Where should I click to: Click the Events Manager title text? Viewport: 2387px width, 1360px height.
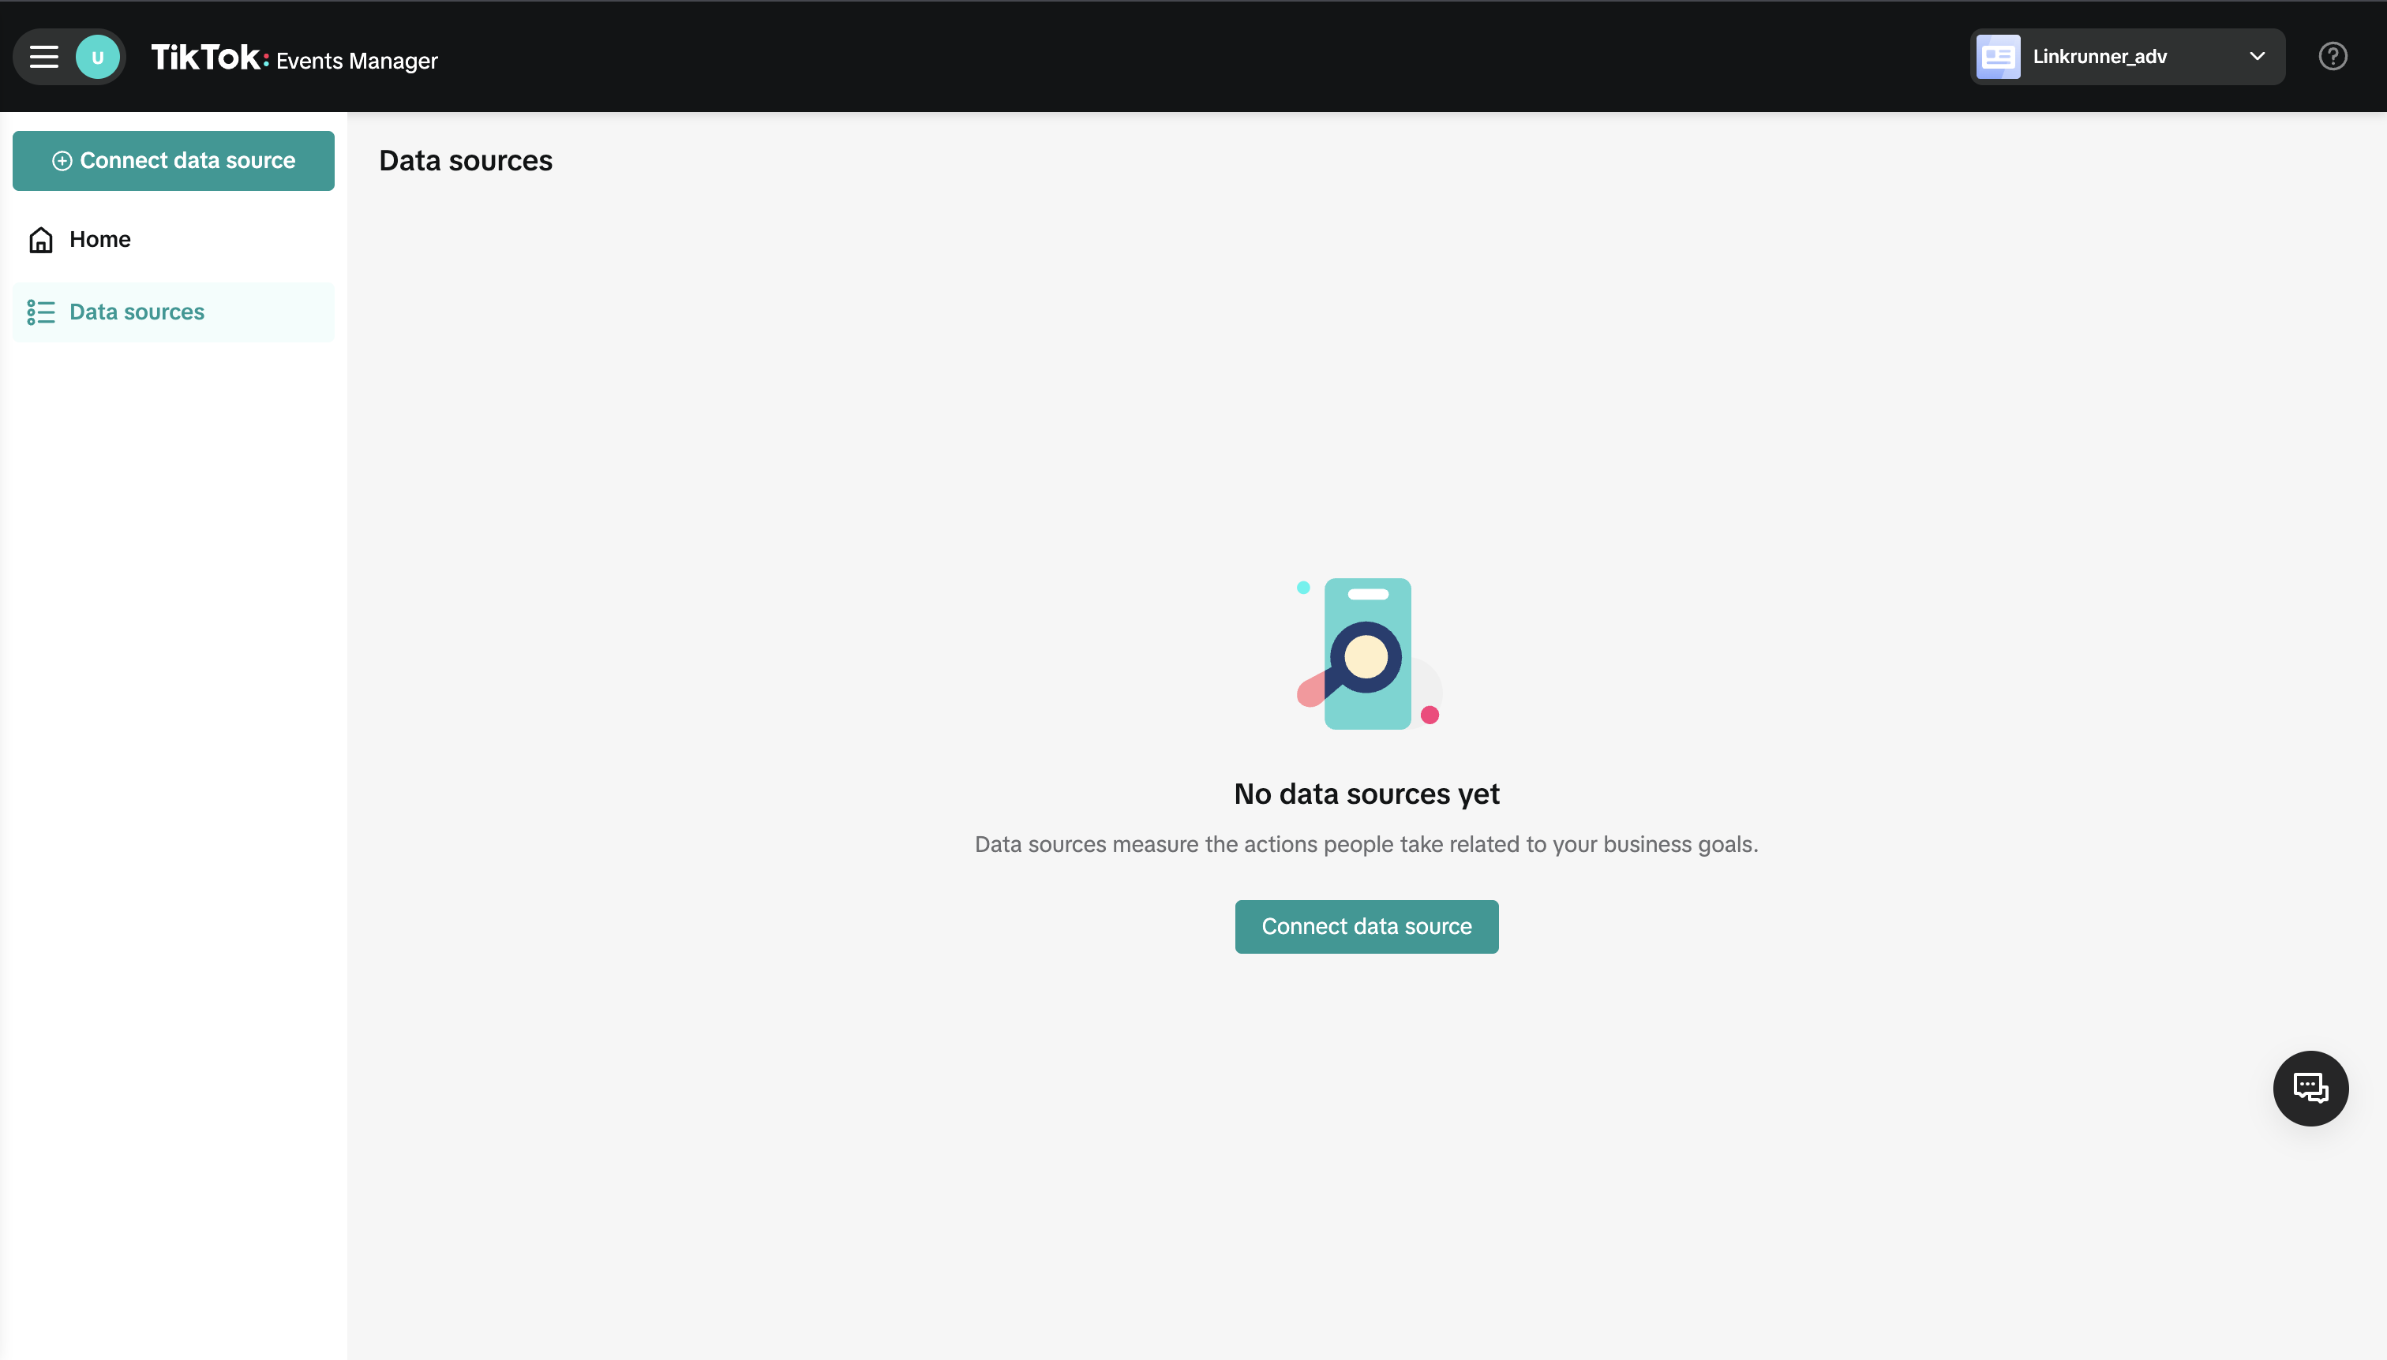[357, 61]
